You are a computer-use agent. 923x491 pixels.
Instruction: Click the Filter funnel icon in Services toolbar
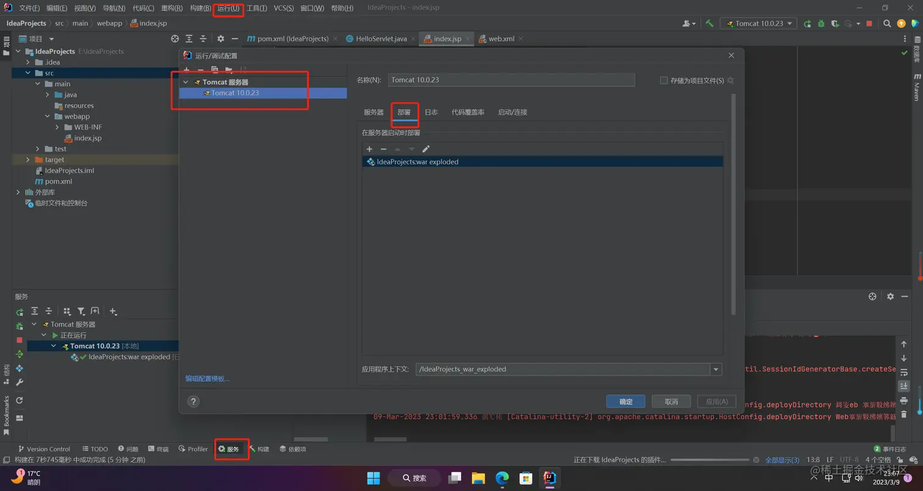(x=81, y=311)
